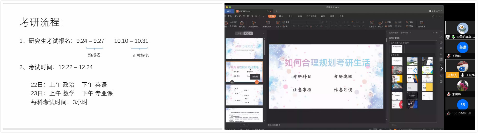Select the 考研心得交流 slide thumbnail
Screen dimensions: 478x133
pos(244,49)
